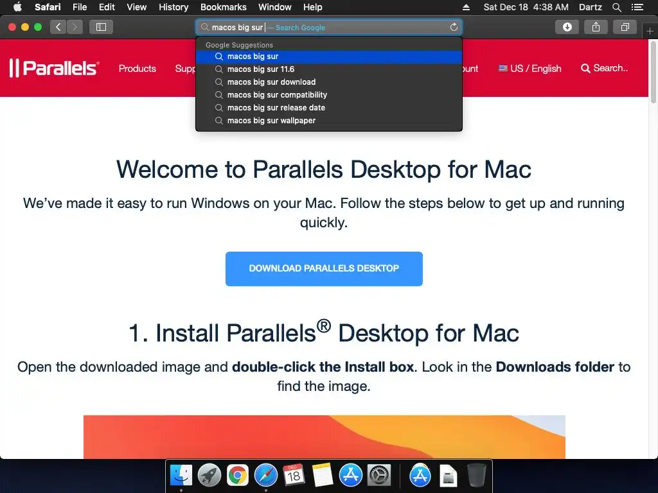The width and height of the screenshot is (658, 493).
Task: Add a new tab with the plus button
Action: (650, 31)
